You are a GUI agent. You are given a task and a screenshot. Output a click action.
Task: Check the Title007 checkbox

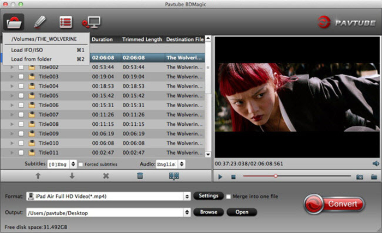(x=21, y=114)
